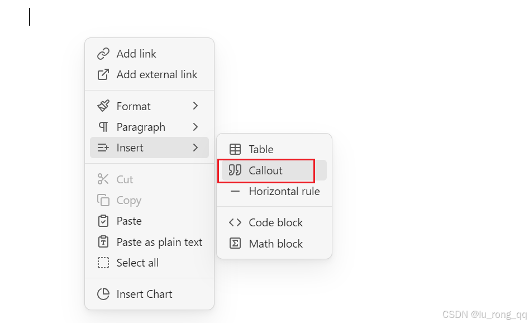This screenshot has width=529, height=323.
Task: Click the Insert Chart menu entry
Action: point(150,294)
